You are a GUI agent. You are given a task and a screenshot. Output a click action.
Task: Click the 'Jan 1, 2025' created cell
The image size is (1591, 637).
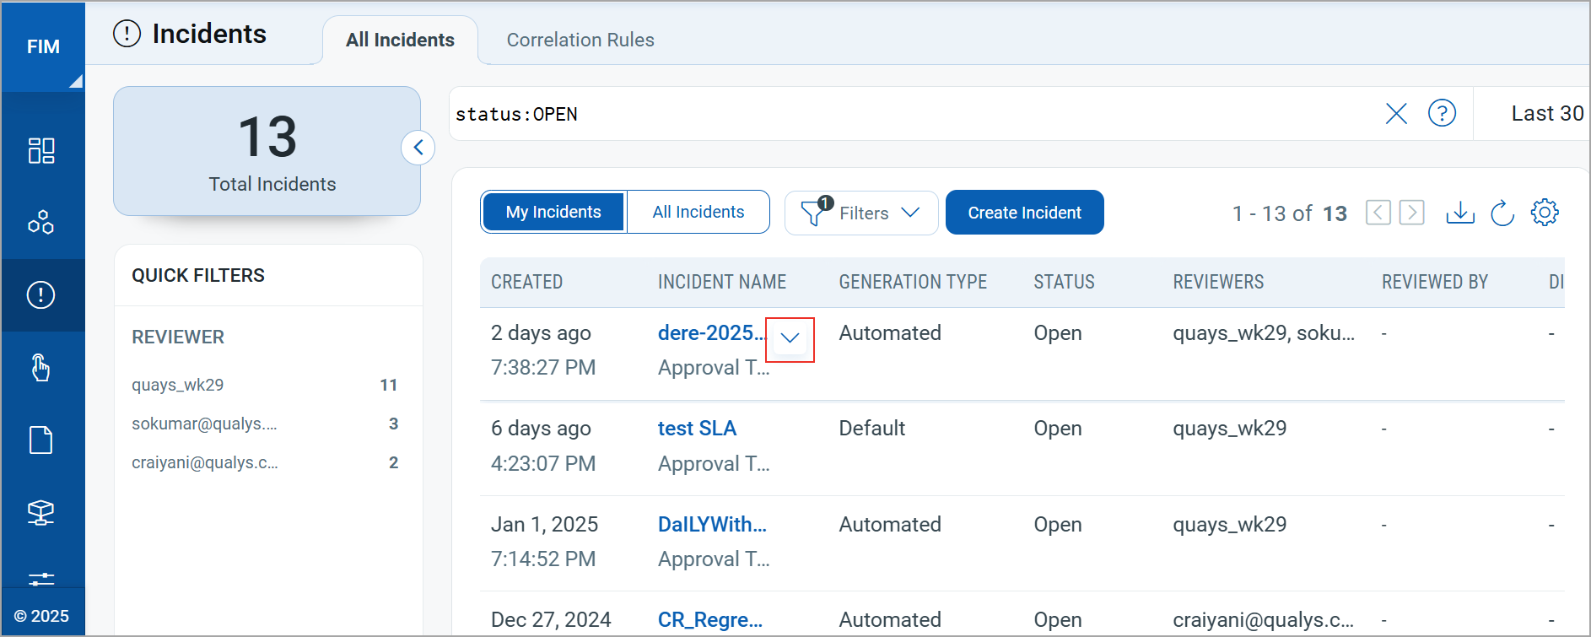[x=544, y=524]
